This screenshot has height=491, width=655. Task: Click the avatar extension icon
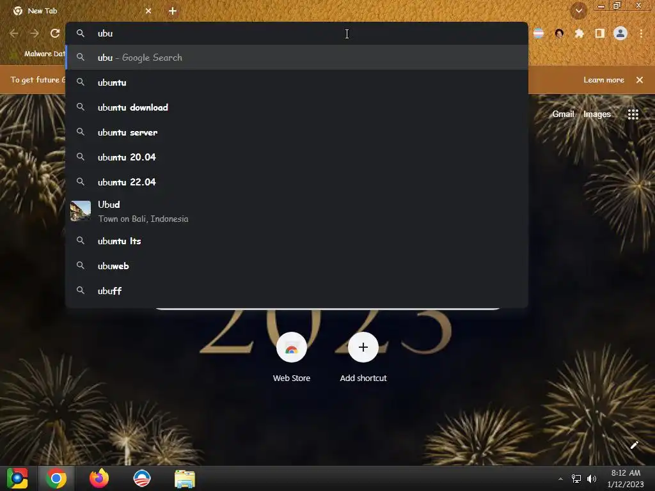[x=559, y=33]
